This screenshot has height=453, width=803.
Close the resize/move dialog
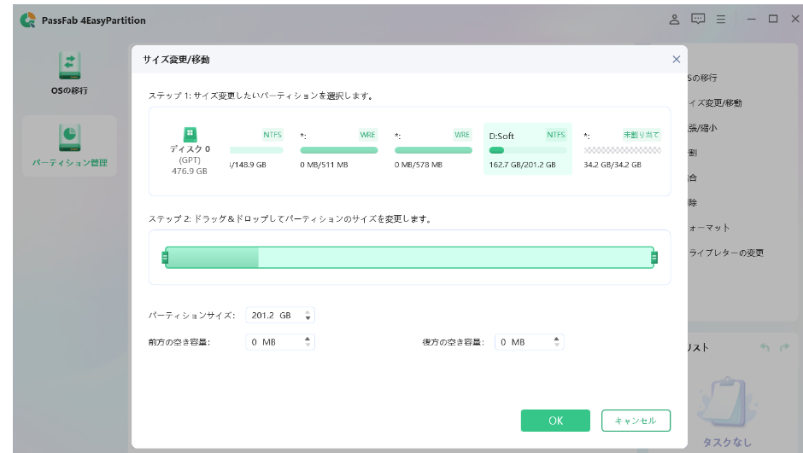tap(677, 60)
